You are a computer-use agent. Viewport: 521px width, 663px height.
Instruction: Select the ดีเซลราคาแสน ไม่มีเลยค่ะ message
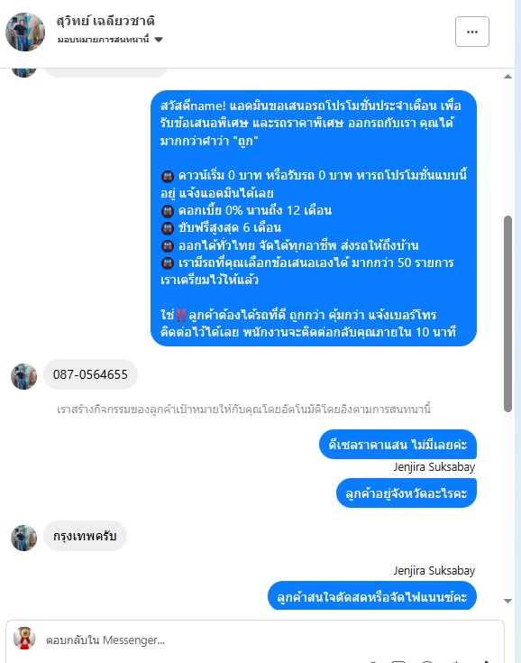(398, 445)
